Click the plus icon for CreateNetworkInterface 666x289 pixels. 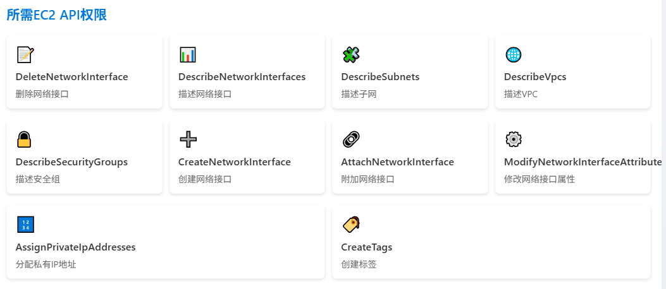(x=188, y=139)
